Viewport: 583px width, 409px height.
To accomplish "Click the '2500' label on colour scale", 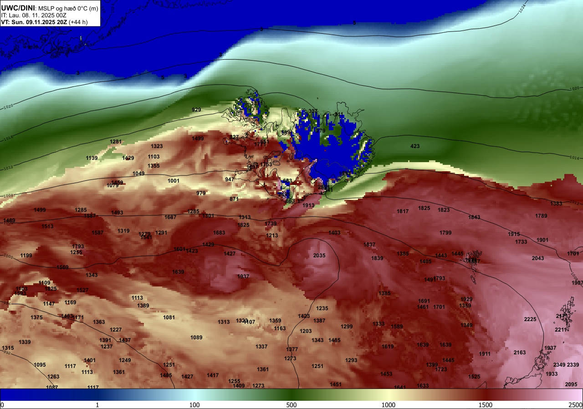I will click(576, 405).
